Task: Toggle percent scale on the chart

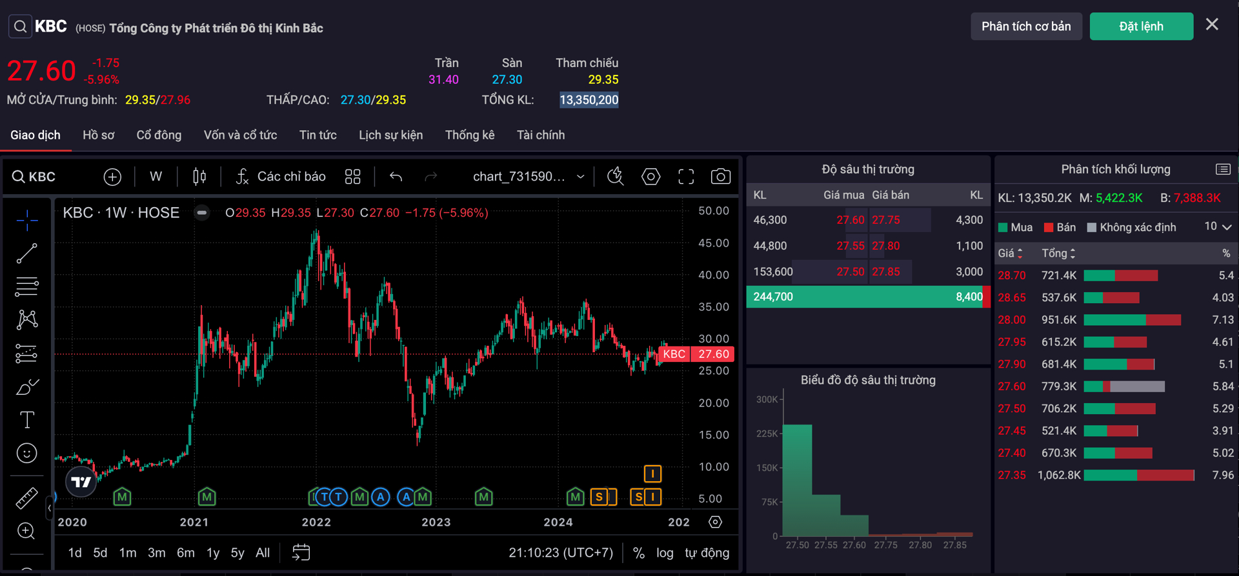Action: [x=638, y=553]
